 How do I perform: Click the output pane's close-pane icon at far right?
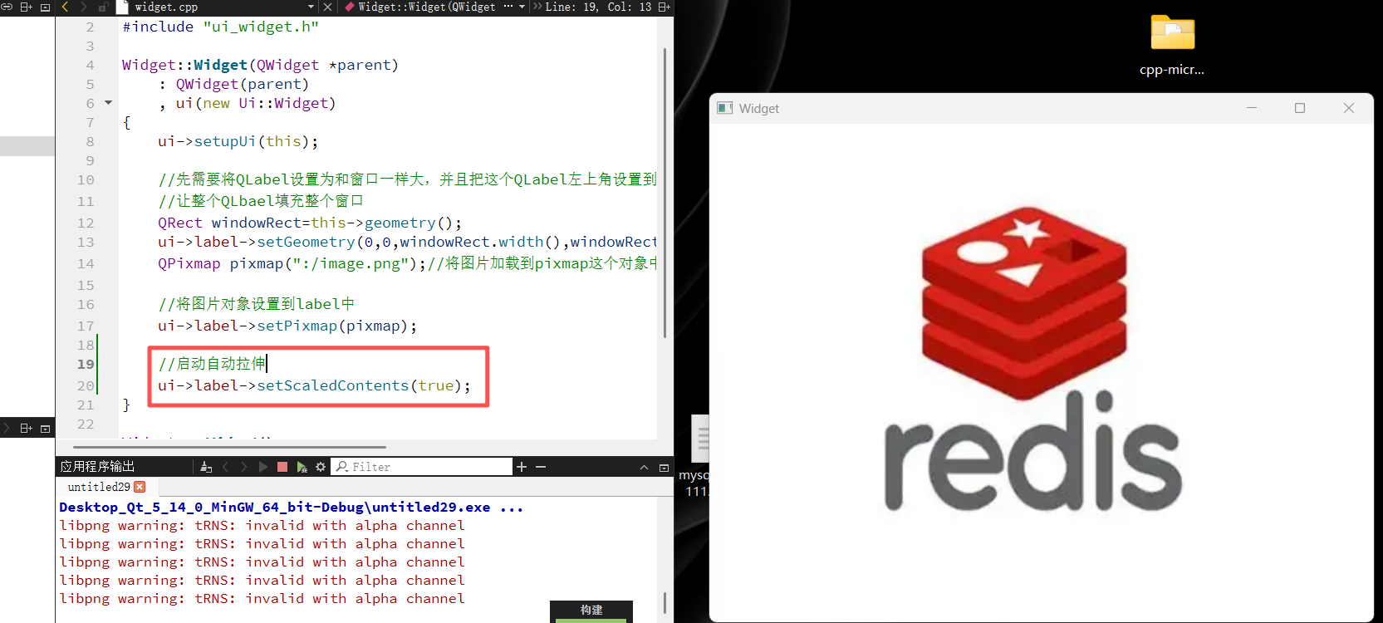[664, 468]
